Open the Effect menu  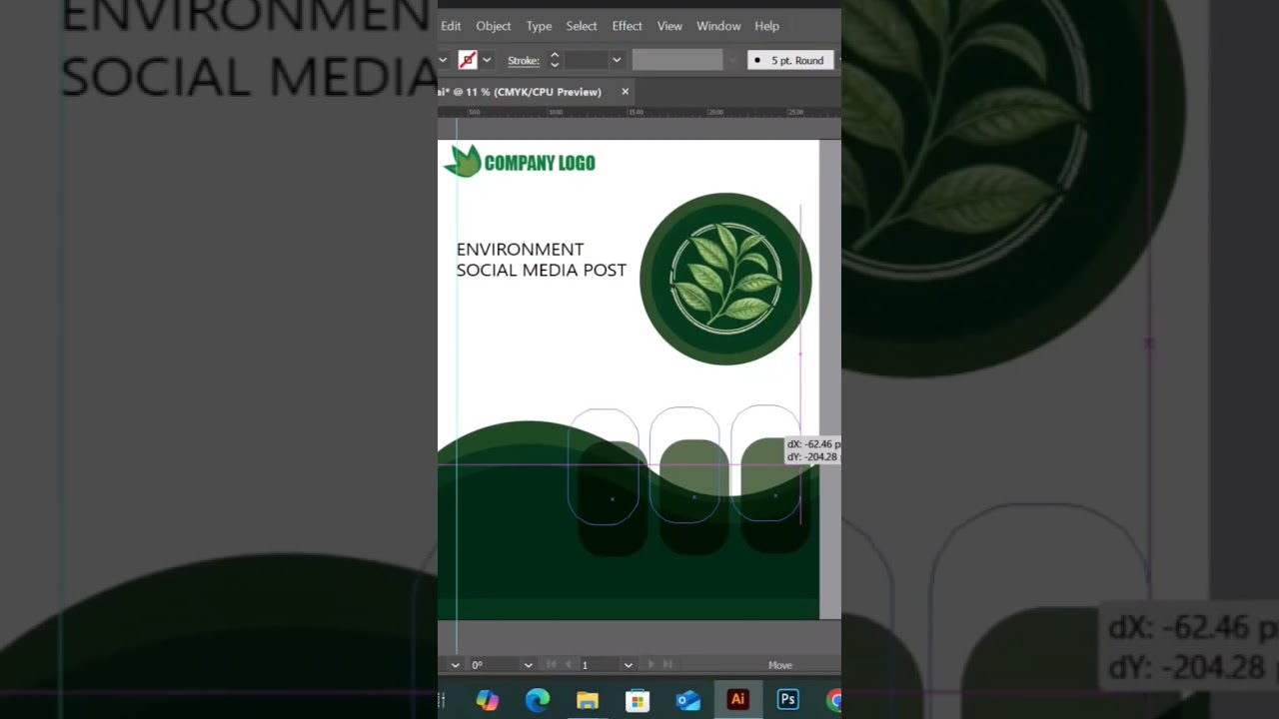pyautogui.click(x=627, y=26)
